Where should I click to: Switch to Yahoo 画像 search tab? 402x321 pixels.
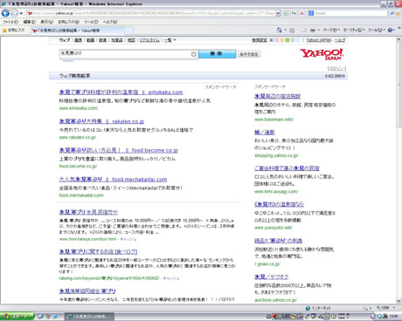click(x=78, y=40)
